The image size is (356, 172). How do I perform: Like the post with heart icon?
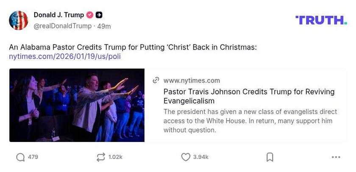pyautogui.click(x=186, y=157)
